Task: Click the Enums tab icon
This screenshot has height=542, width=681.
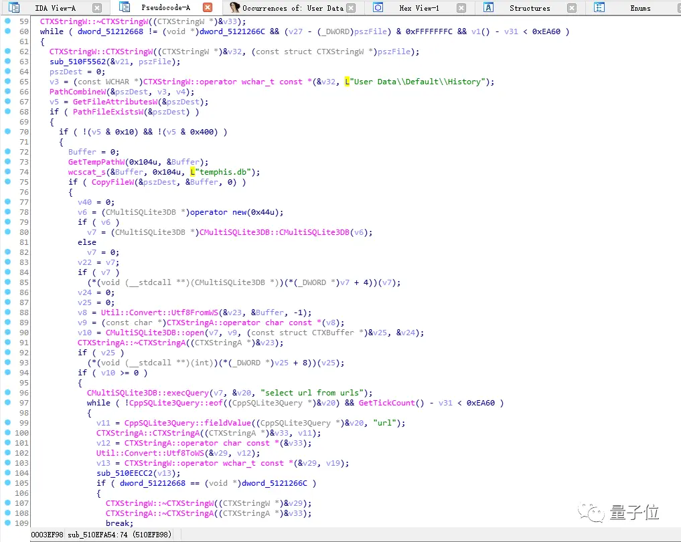Action: (x=599, y=8)
